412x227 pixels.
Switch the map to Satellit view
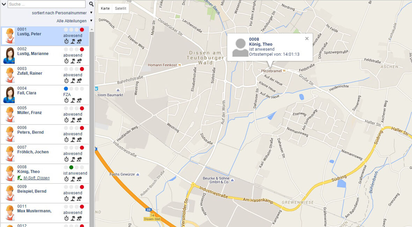(120, 8)
